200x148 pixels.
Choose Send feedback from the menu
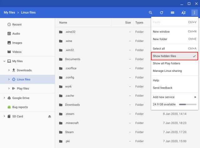click(174, 88)
